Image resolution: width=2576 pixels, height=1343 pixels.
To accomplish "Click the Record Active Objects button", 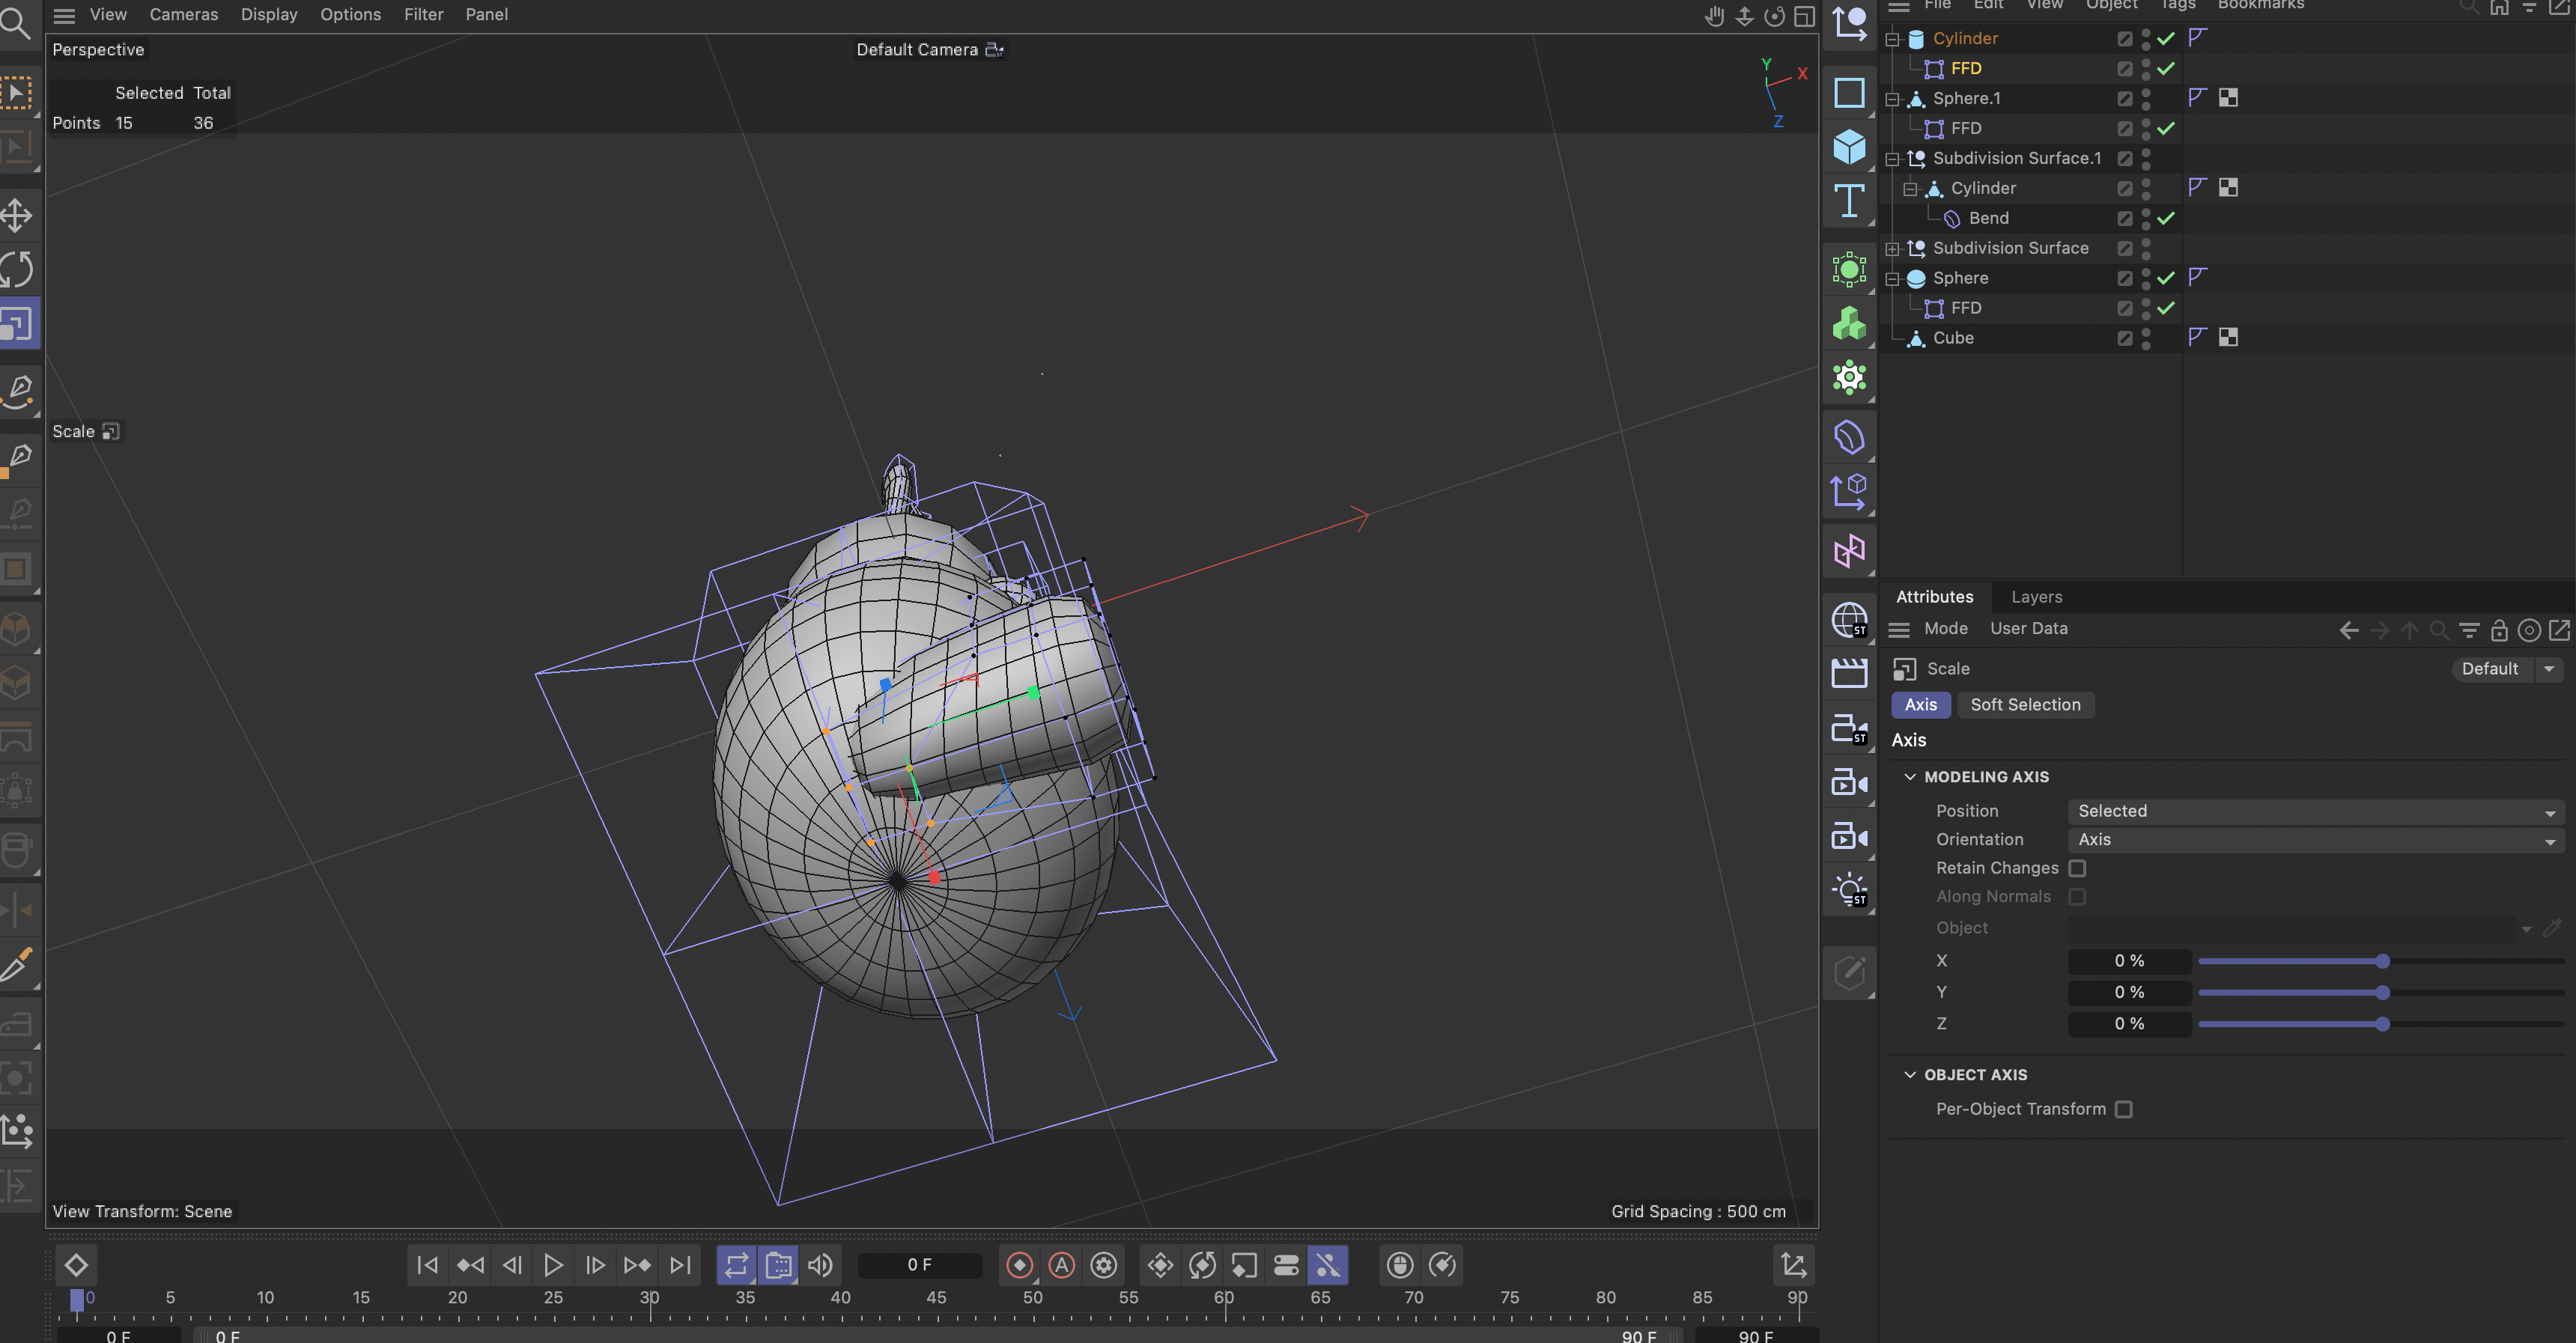I will 1019,1265.
